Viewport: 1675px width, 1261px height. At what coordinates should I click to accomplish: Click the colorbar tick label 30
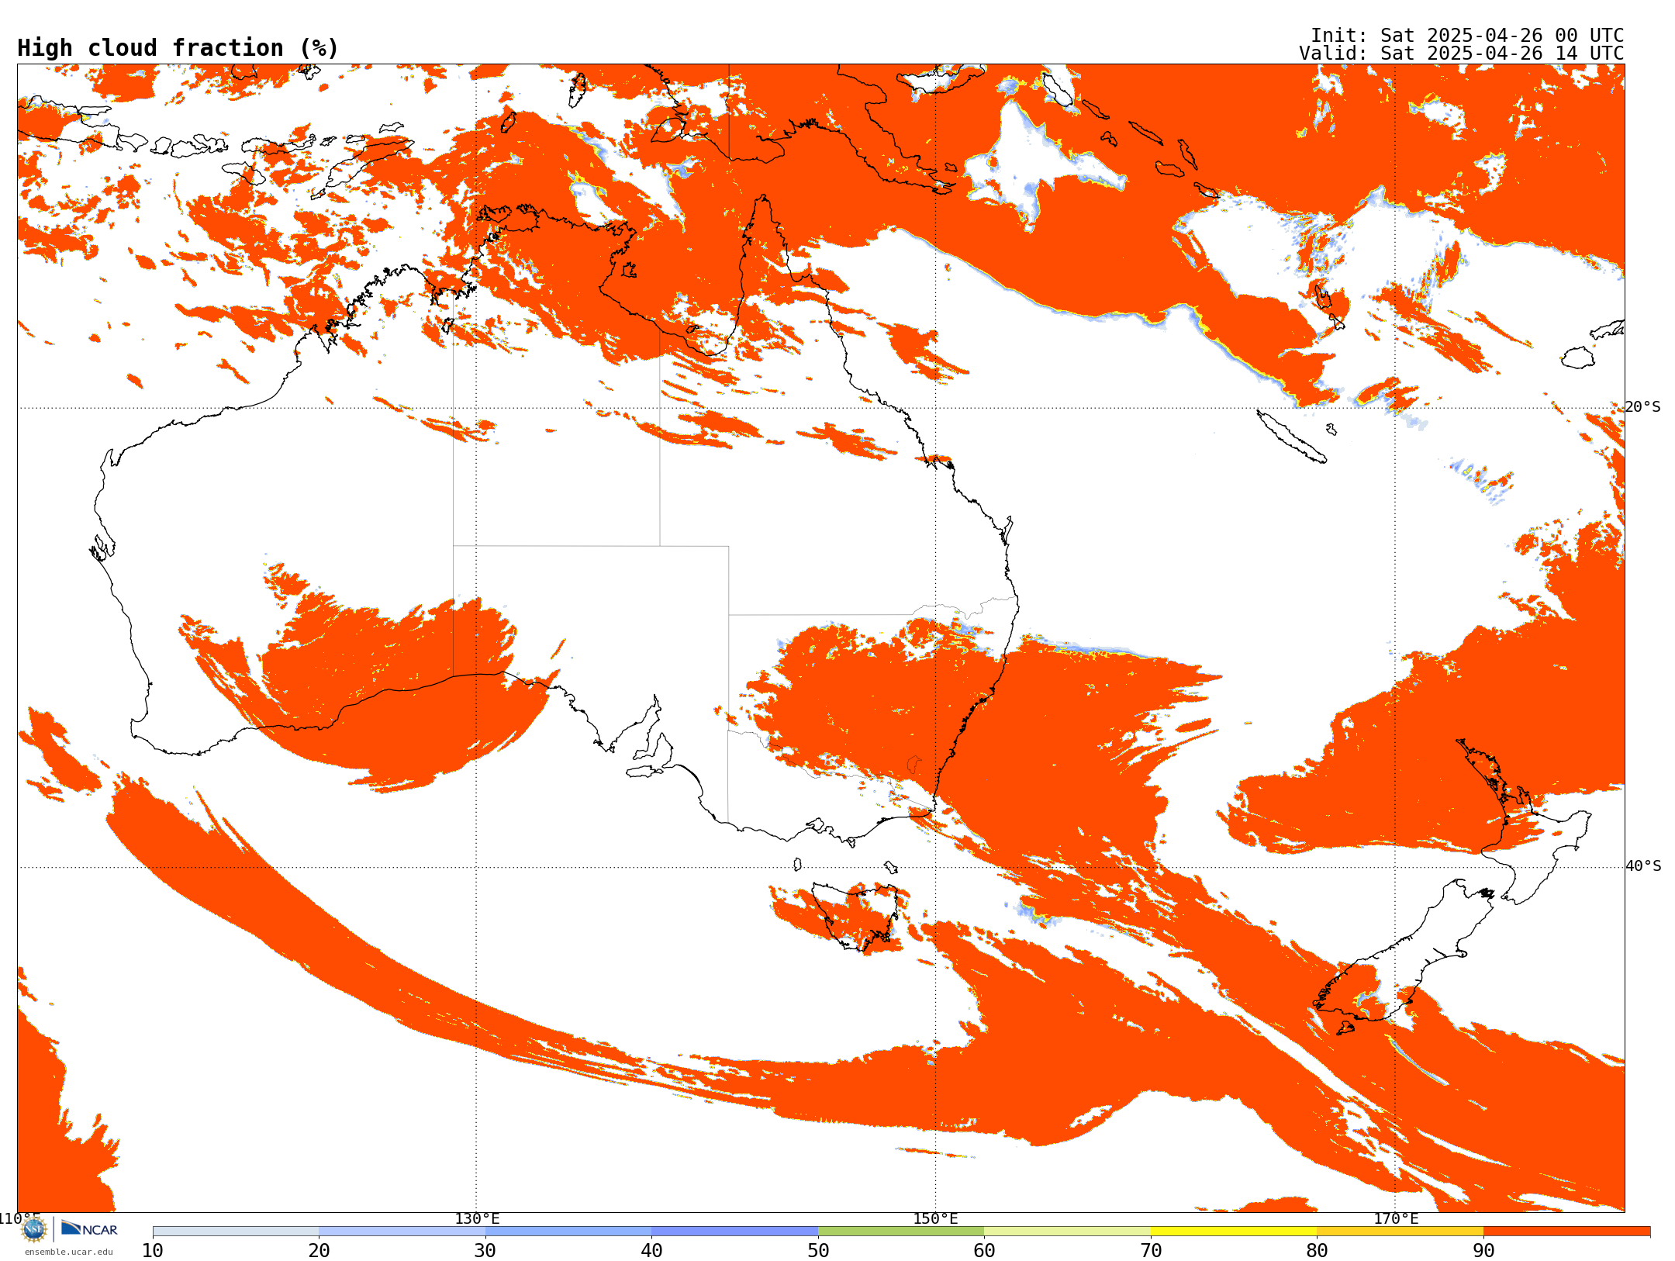pos(485,1251)
